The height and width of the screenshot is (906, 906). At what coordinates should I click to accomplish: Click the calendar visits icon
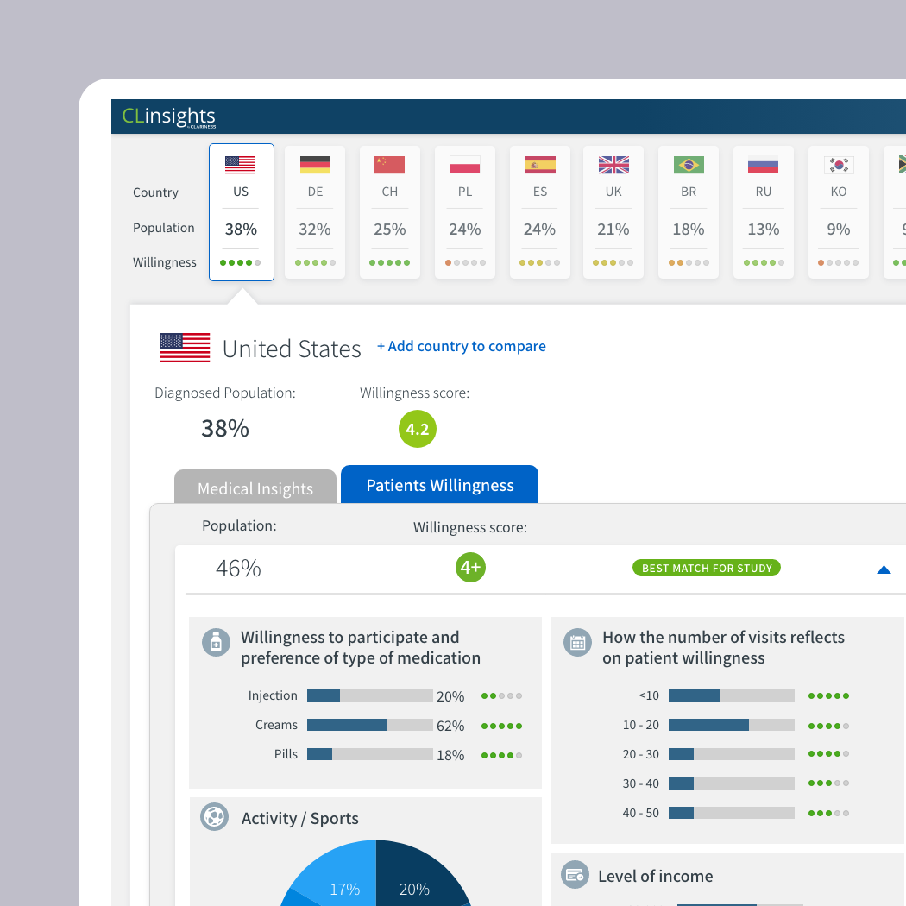point(578,643)
